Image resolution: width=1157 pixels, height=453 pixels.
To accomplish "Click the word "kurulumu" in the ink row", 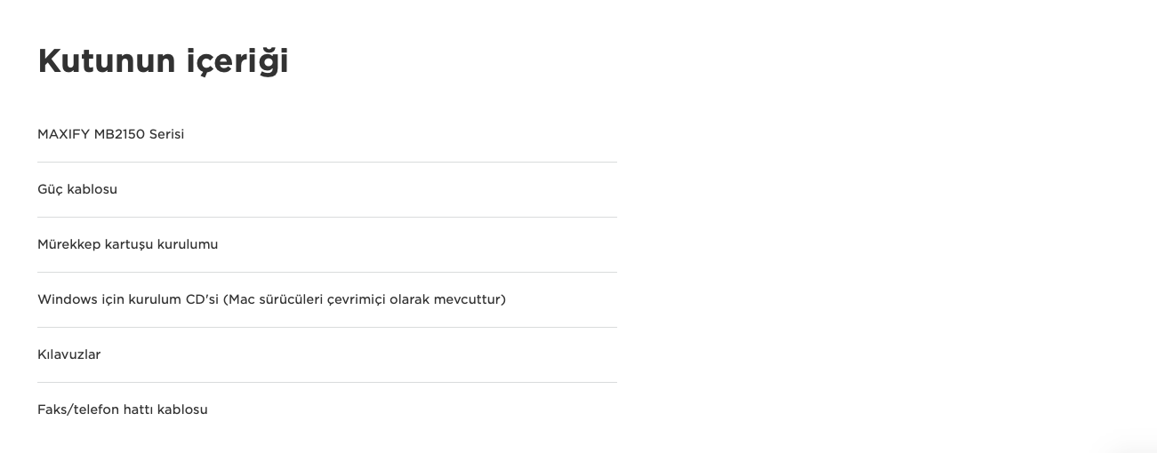I will point(188,244).
